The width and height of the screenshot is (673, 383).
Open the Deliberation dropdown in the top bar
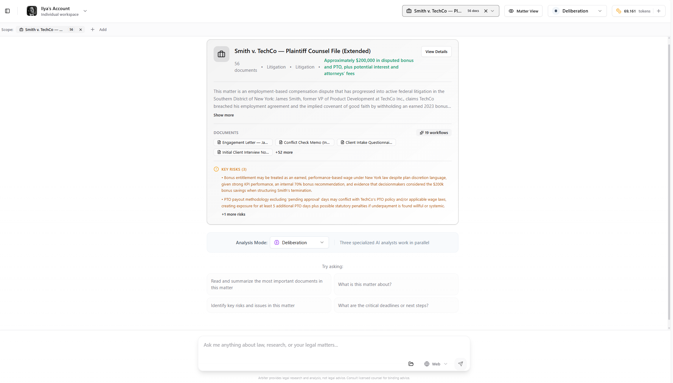(x=577, y=11)
